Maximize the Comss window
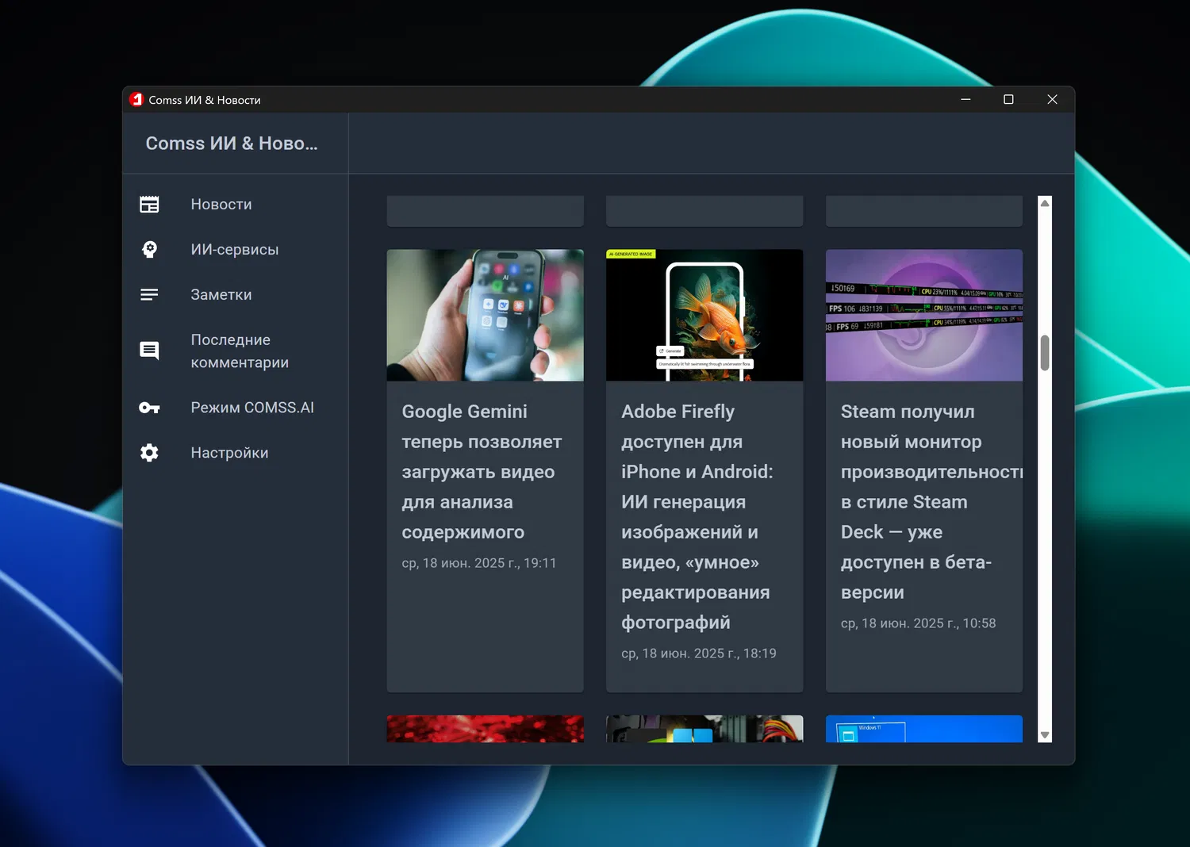Image resolution: width=1190 pixels, height=847 pixels. point(1008,99)
